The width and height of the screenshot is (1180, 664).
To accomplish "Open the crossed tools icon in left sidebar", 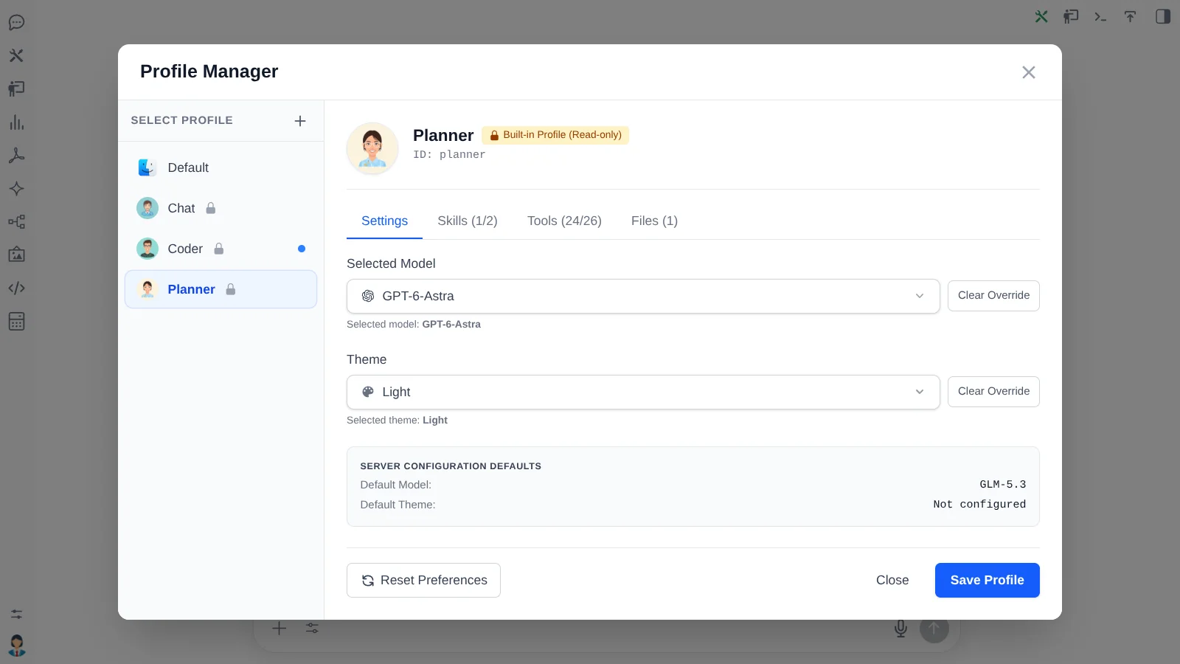I will pyautogui.click(x=16, y=55).
